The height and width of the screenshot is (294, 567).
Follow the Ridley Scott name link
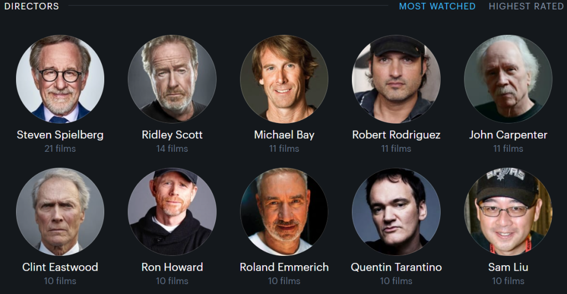[x=172, y=135]
